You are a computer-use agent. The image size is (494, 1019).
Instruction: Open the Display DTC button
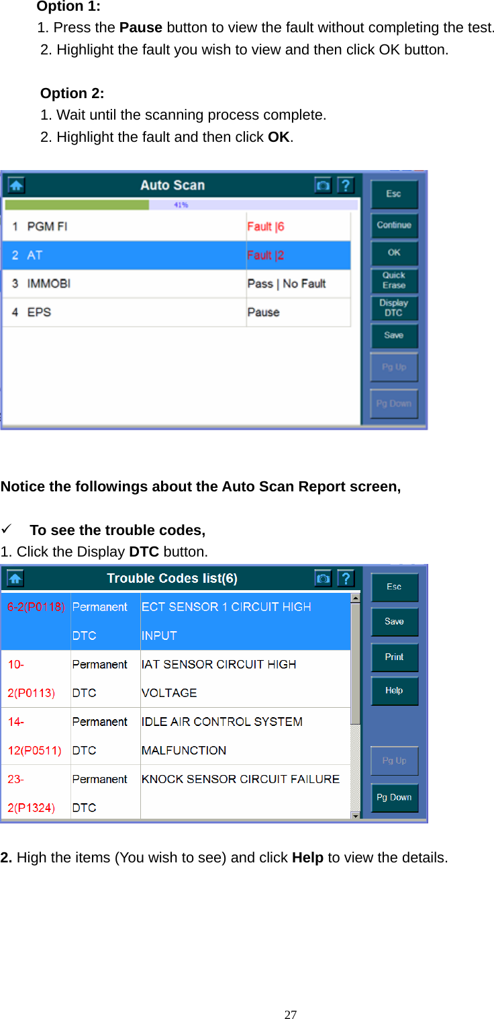coord(394,308)
